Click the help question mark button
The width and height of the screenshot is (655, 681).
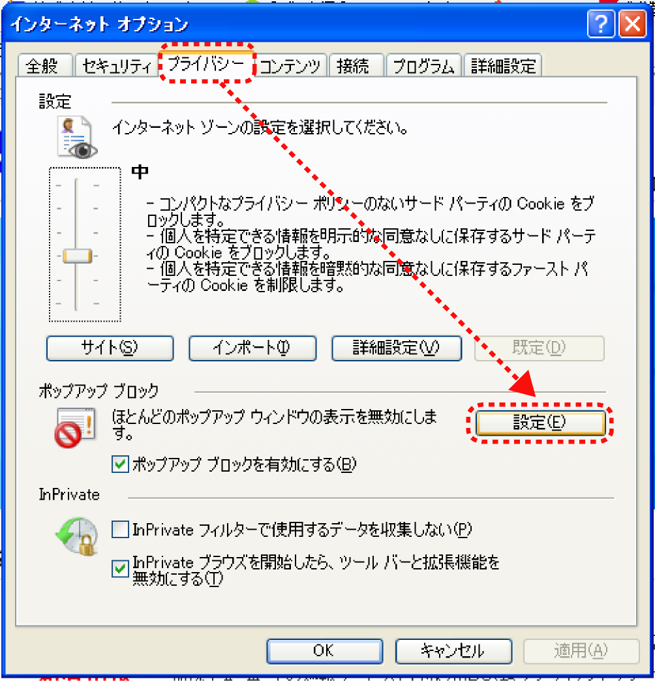click(x=601, y=24)
